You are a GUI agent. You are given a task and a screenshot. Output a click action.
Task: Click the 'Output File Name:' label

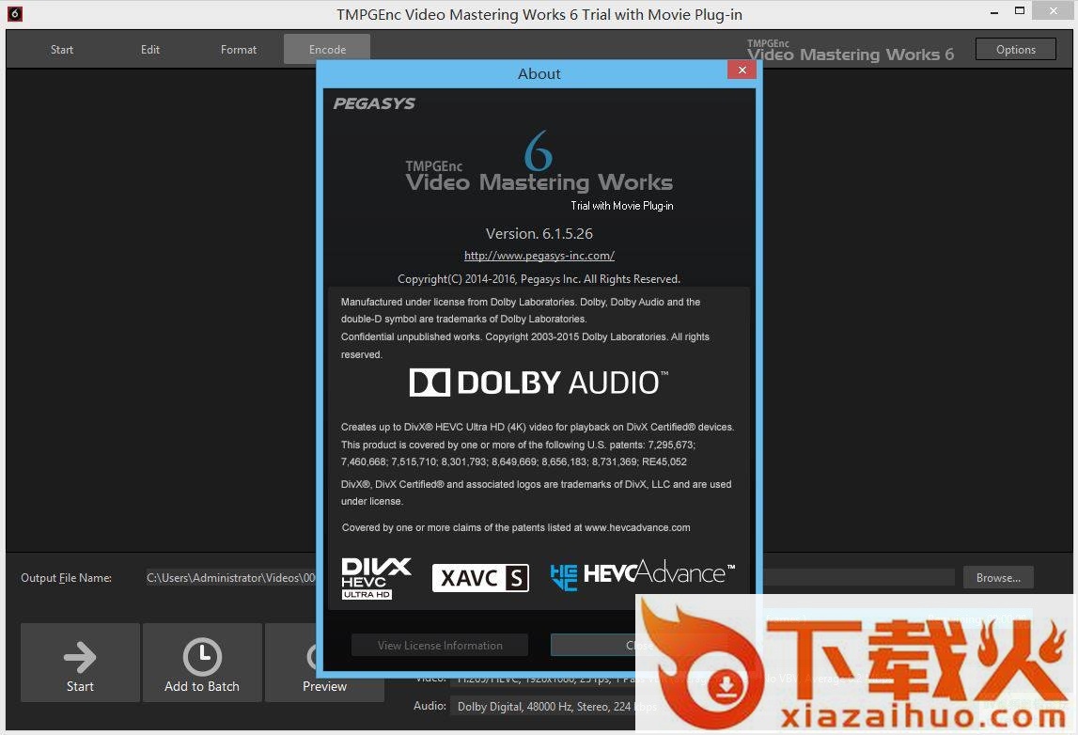point(66,577)
